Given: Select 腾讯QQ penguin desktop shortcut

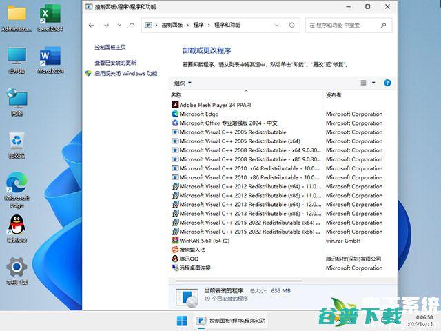Looking at the screenshot, I should click(x=17, y=229).
